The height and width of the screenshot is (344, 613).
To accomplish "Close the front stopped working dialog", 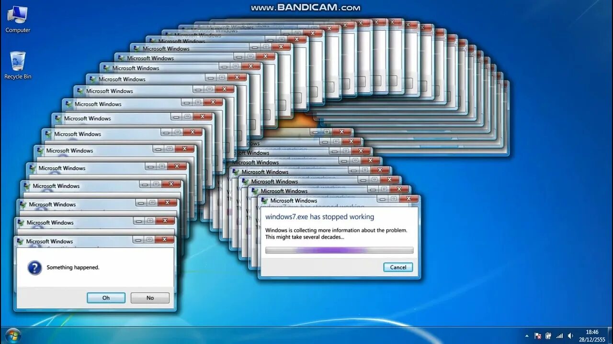I will [x=409, y=198].
